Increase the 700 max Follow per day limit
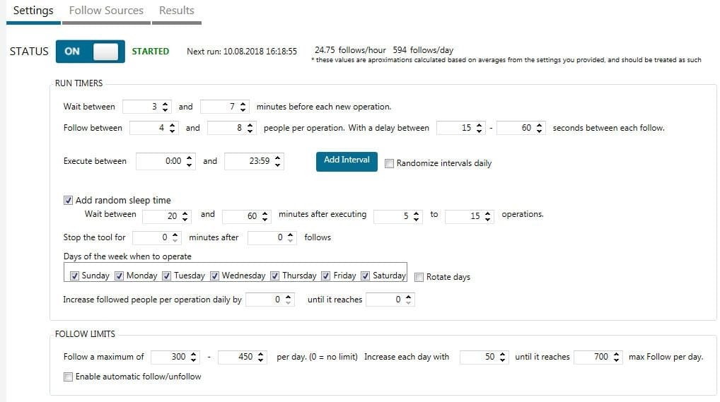This screenshot has height=402, width=720. coord(616,354)
